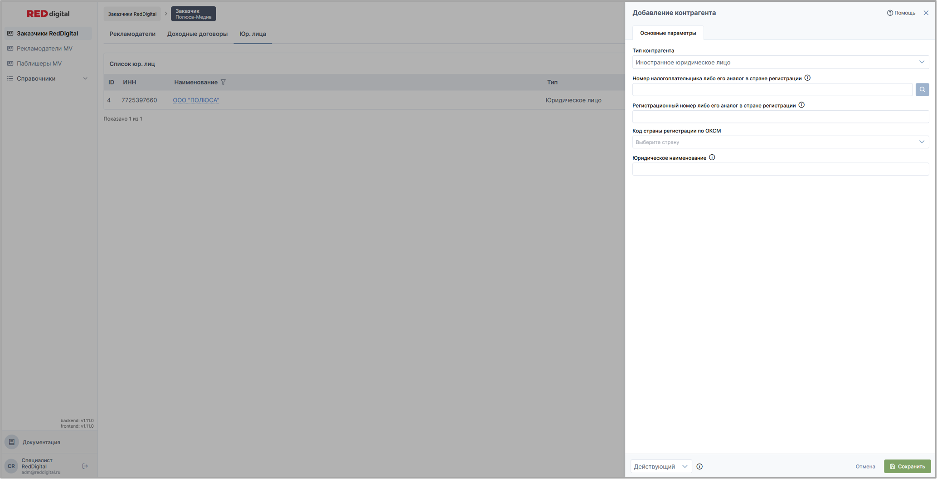Click the Отмена button
The image size is (937, 479).
865,466
